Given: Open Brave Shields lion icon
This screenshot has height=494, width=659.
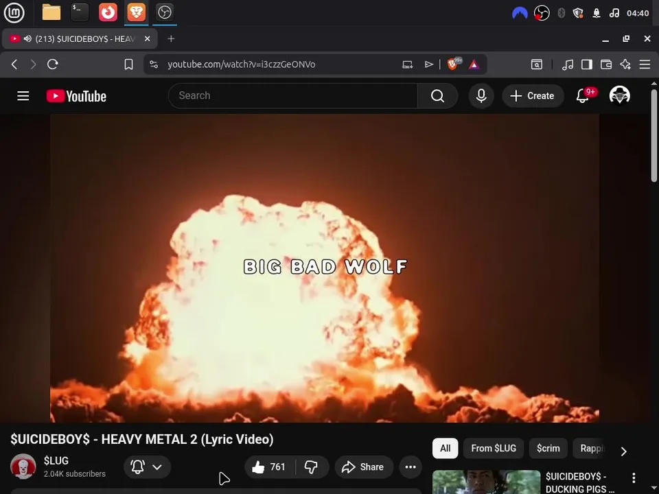Looking at the screenshot, I should pos(453,64).
